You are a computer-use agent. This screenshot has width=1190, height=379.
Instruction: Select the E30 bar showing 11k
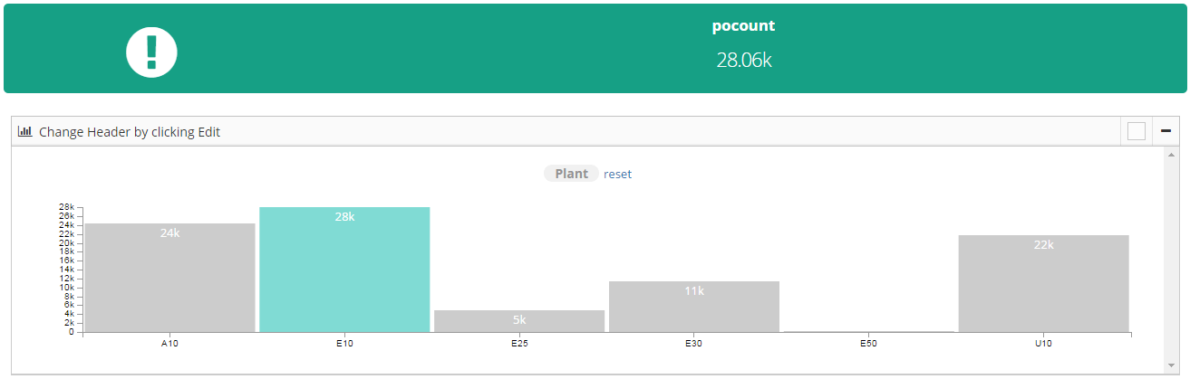pos(694,307)
